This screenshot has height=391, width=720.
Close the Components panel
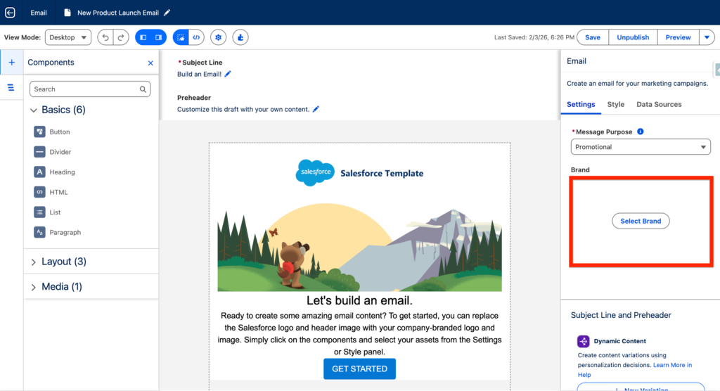click(x=150, y=63)
